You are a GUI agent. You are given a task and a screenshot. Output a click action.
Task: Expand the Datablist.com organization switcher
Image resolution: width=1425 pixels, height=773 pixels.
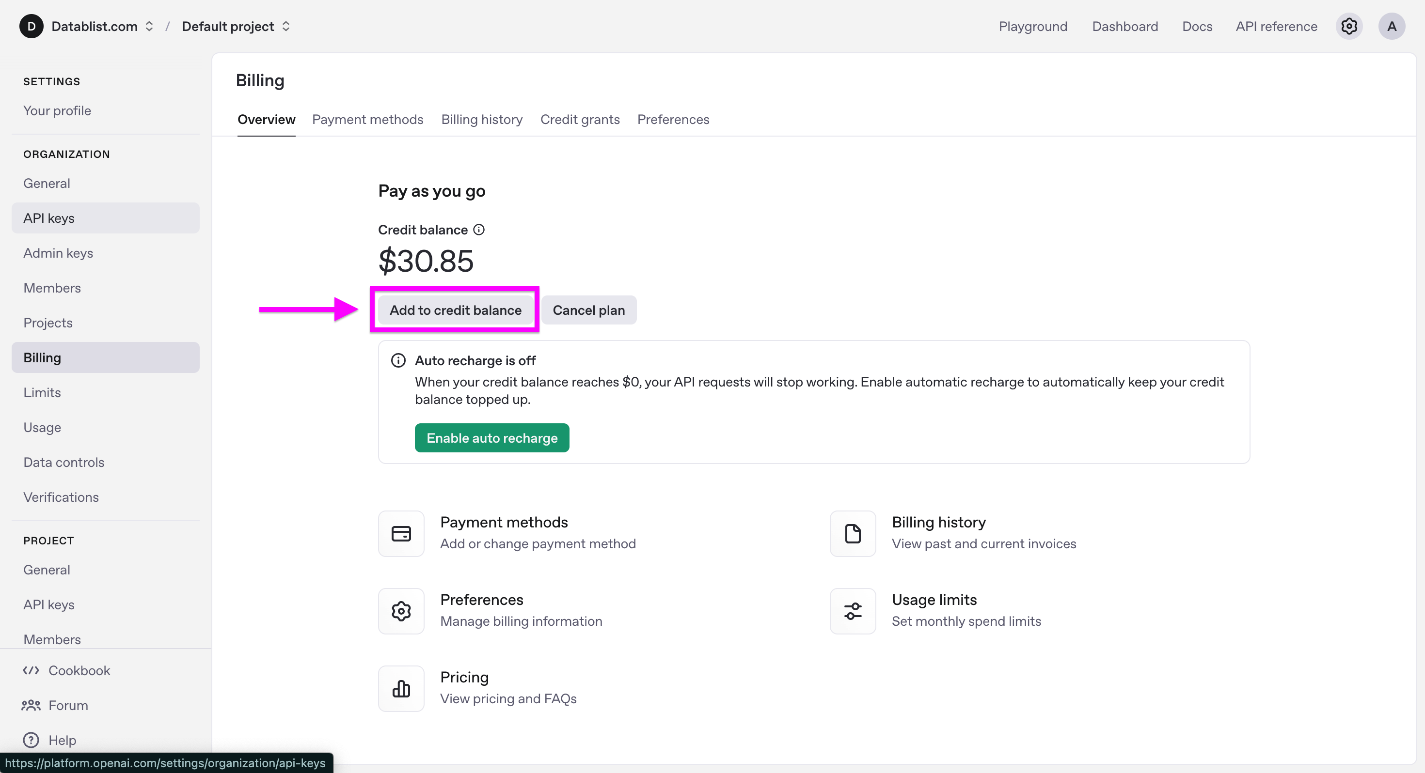tap(149, 27)
